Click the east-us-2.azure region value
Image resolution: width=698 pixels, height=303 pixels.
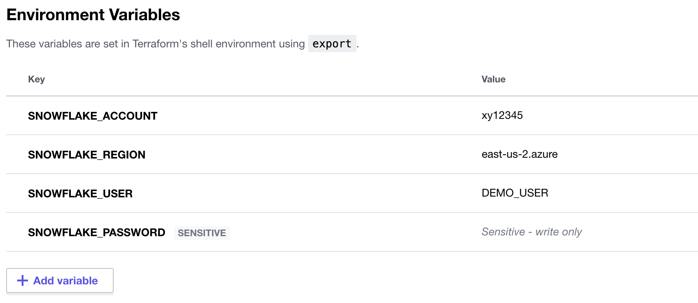point(519,154)
